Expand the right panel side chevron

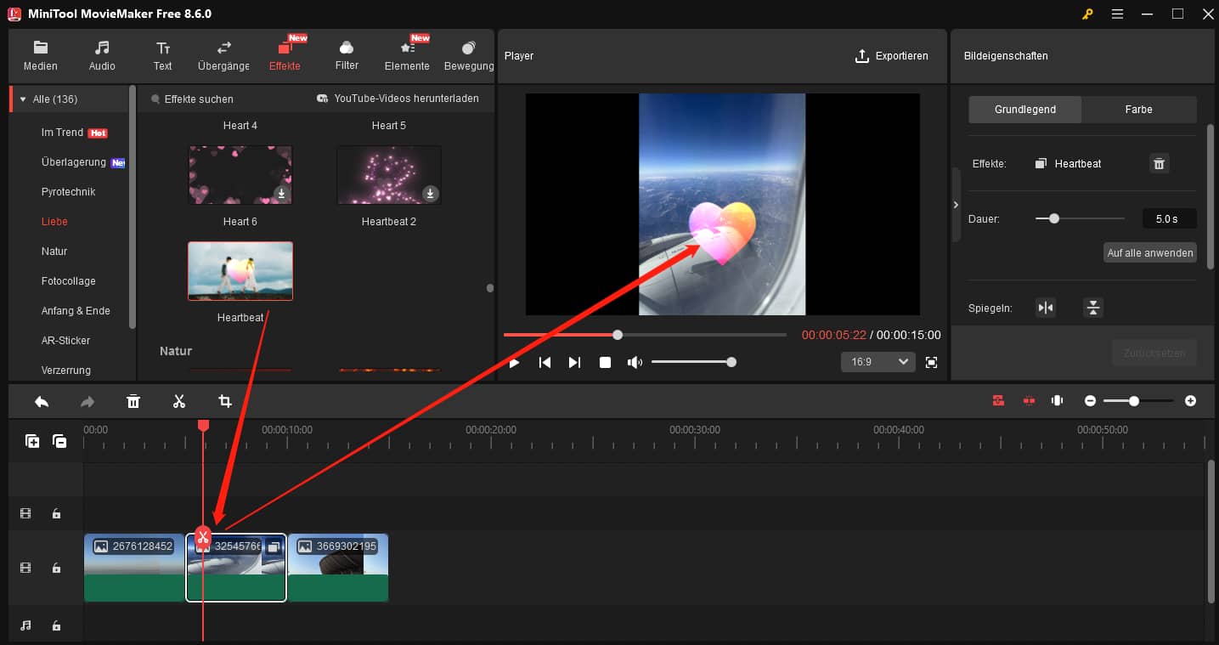[956, 204]
